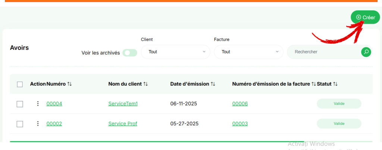Open avoir number 00004 link
382x150 pixels.
point(54,104)
